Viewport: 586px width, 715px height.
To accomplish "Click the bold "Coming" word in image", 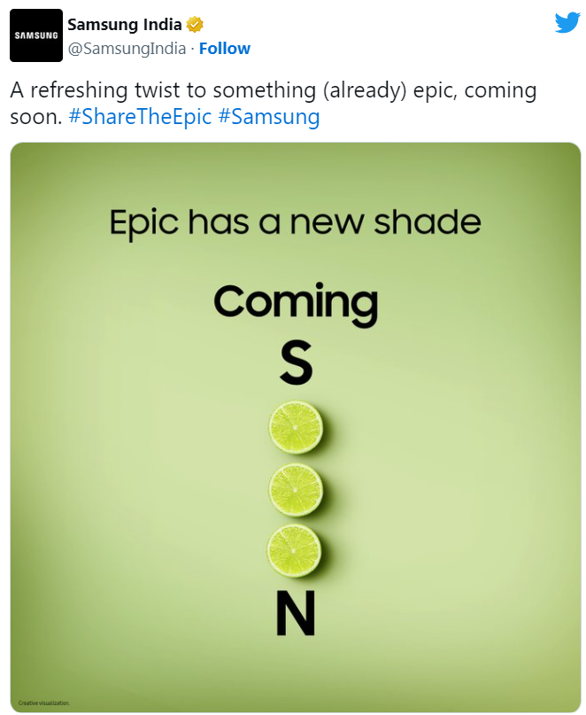I will 296,303.
